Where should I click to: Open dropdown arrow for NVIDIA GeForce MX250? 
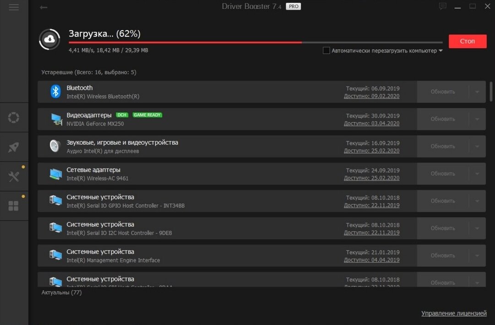[x=477, y=119]
